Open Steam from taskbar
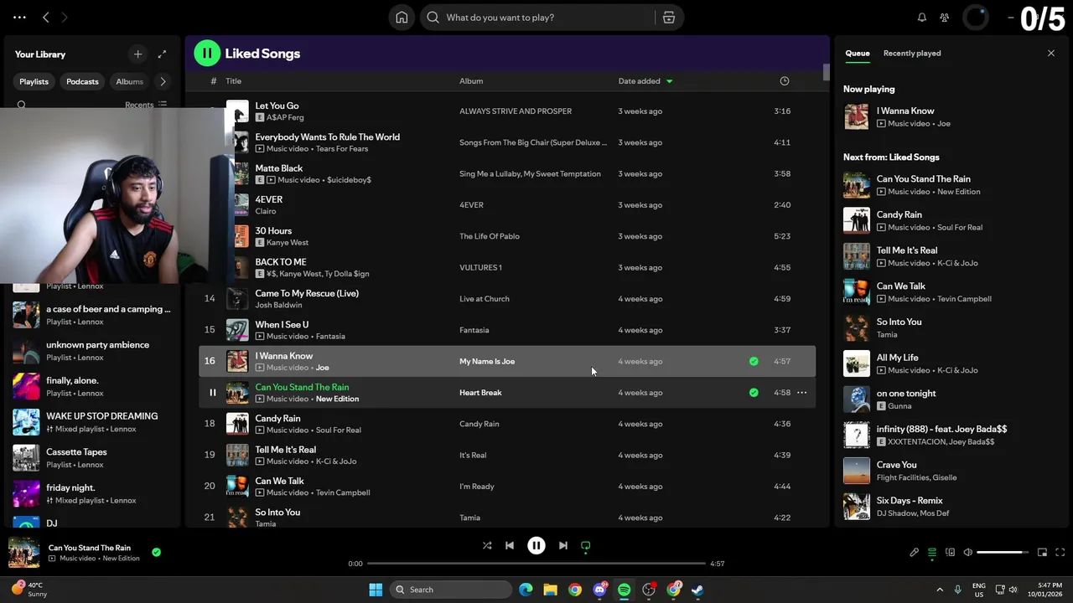 click(697, 590)
